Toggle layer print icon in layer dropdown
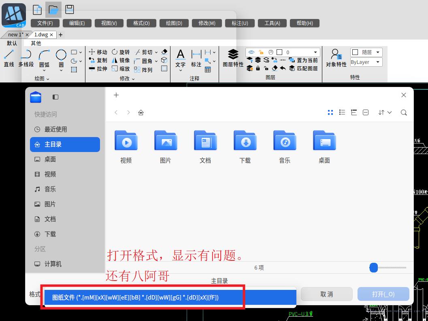The height and width of the screenshot is (321, 428). pyautogui.click(x=270, y=52)
